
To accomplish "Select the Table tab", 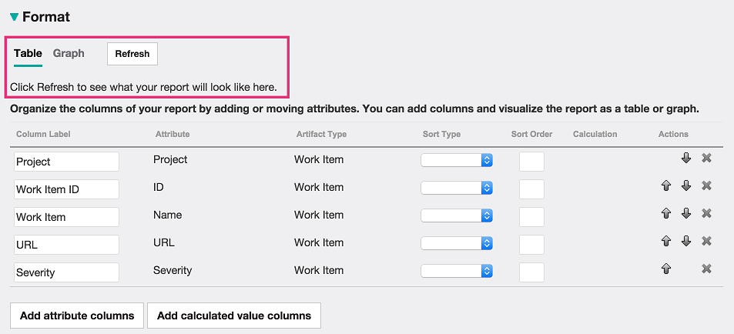I will (x=28, y=54).
